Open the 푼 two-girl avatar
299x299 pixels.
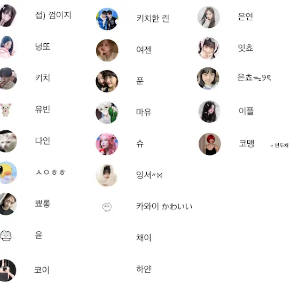[x=107, y=81]
